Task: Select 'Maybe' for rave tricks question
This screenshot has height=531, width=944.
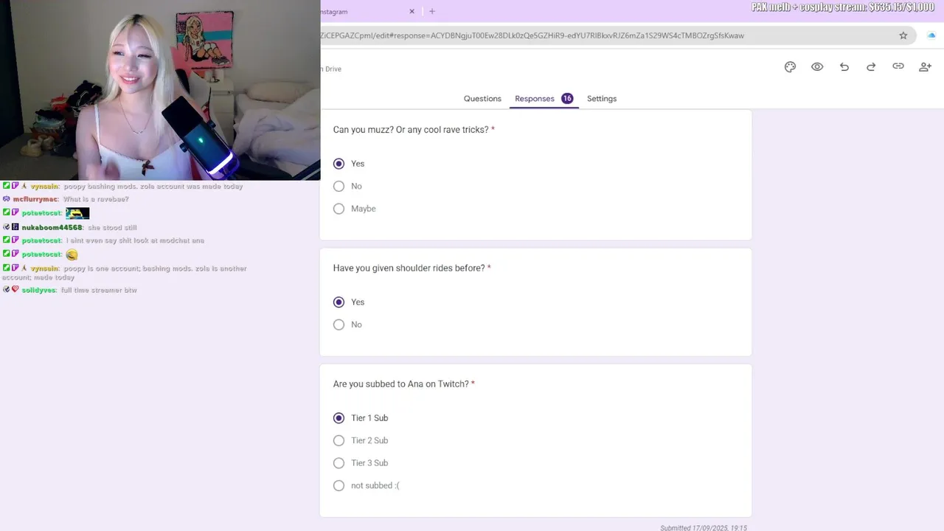Action: pyautogui.click(x=355, y=209)
